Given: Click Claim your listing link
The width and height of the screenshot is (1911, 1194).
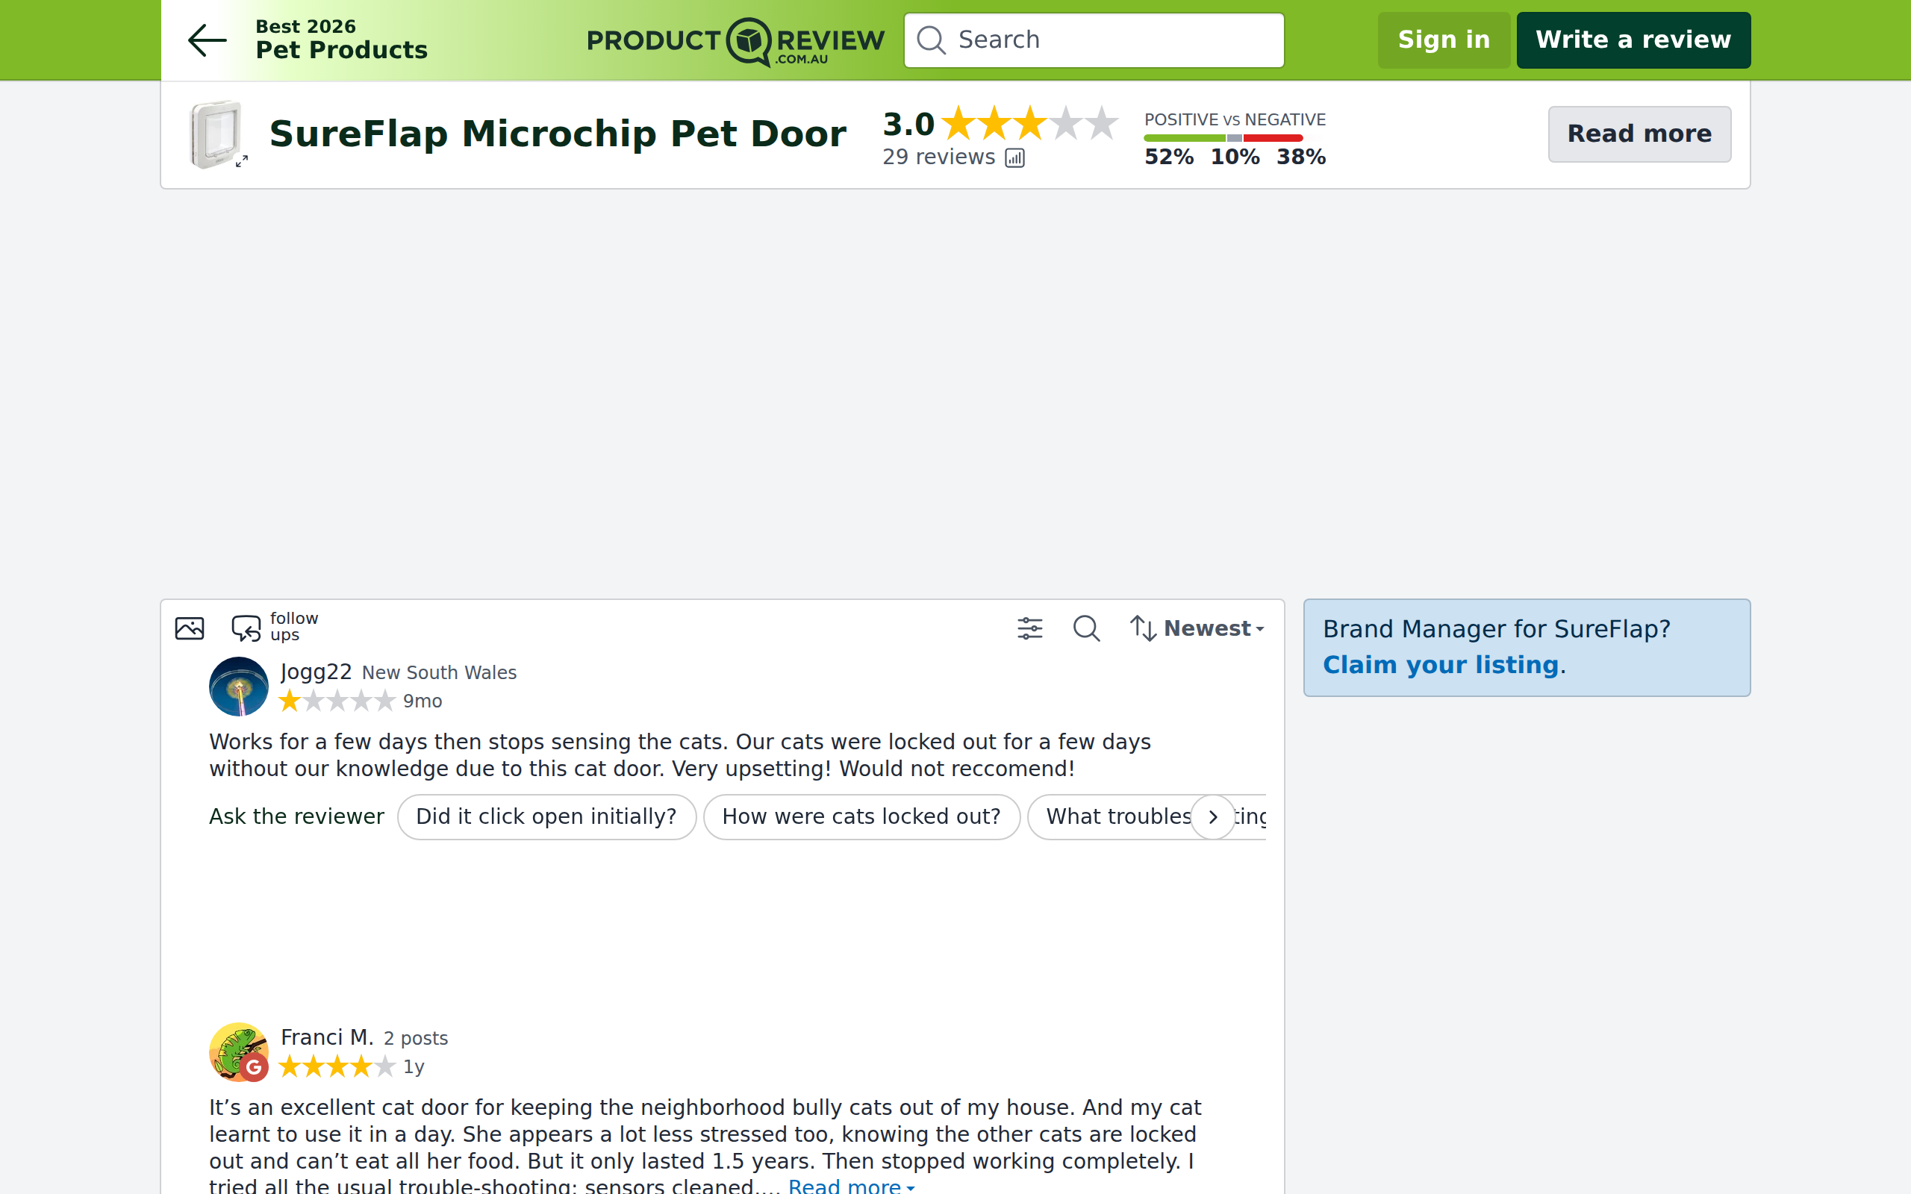Looking at the screenshot, I should point(1441,665).
